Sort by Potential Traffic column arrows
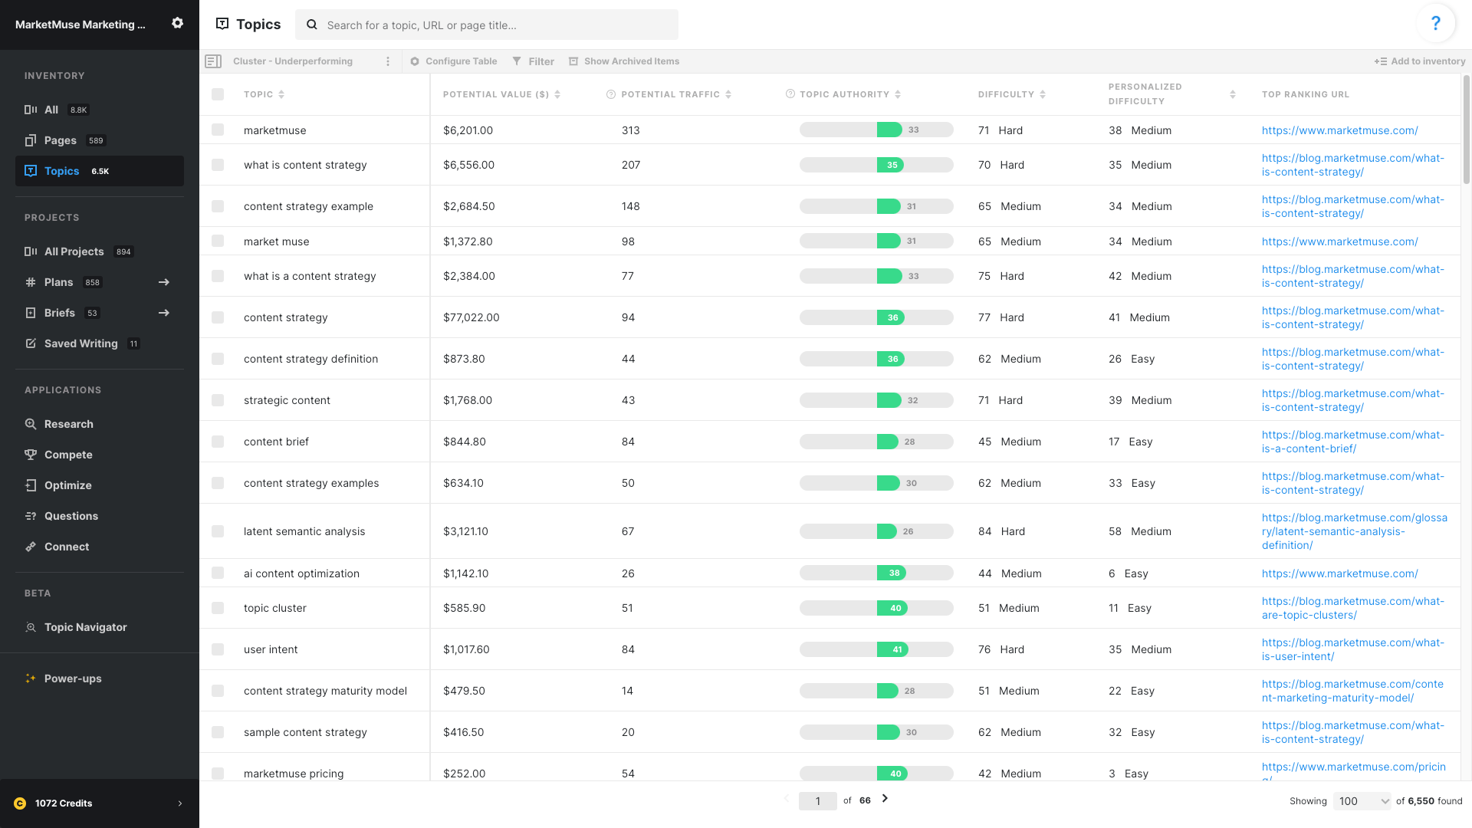The image size is (1472, 828). click(x=728, y=94)
